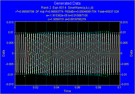Click the right axis 0.01 tick label

click(x=123, y=32)
